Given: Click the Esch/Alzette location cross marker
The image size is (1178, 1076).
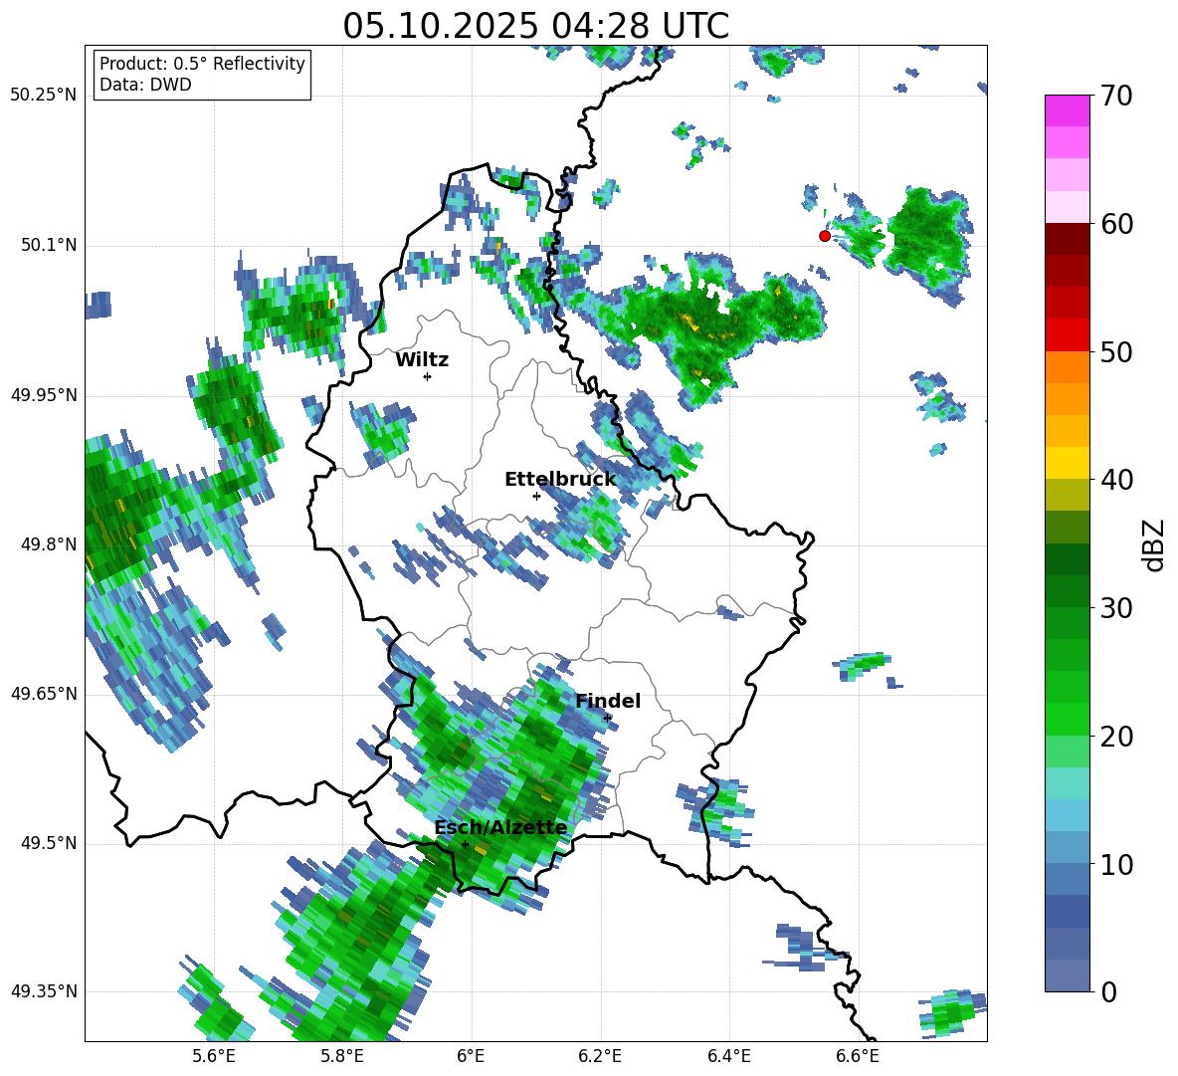Looking at the screenshot, I should pos(465,844).
